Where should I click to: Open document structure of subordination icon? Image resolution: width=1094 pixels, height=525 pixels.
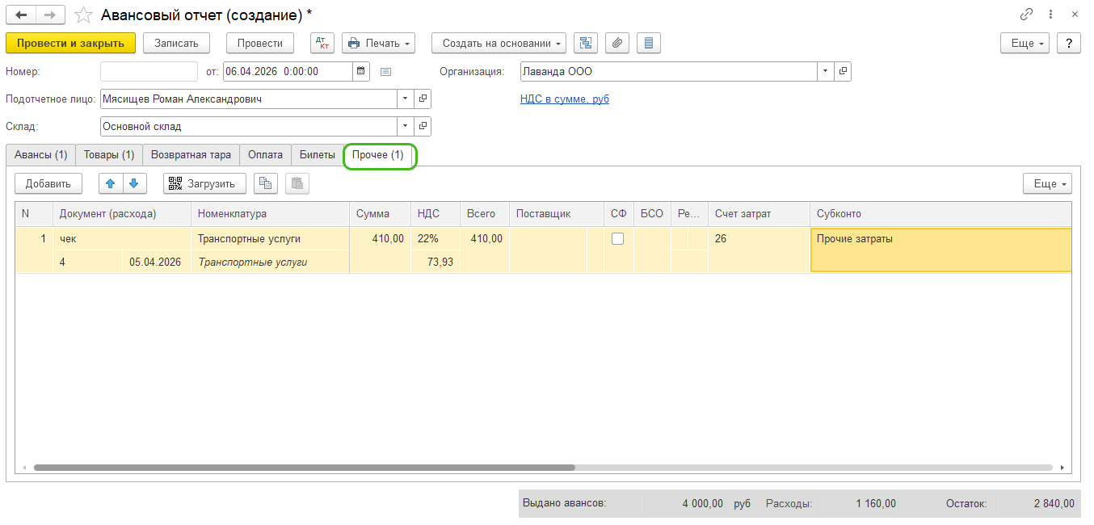[x=586, y=43]
